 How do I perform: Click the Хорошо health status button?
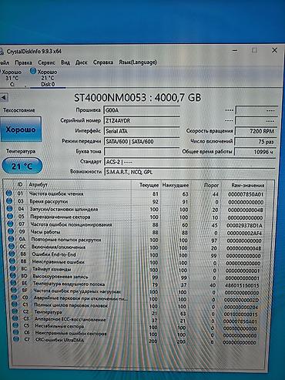(x=21, y=129)
